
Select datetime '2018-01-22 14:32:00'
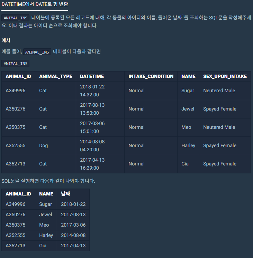click(x=92, y=90)
